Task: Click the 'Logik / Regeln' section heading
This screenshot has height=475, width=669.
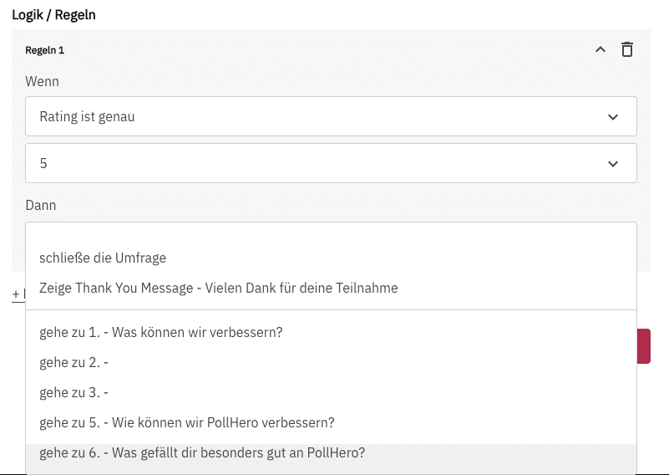Action: (x=54, y=15)
